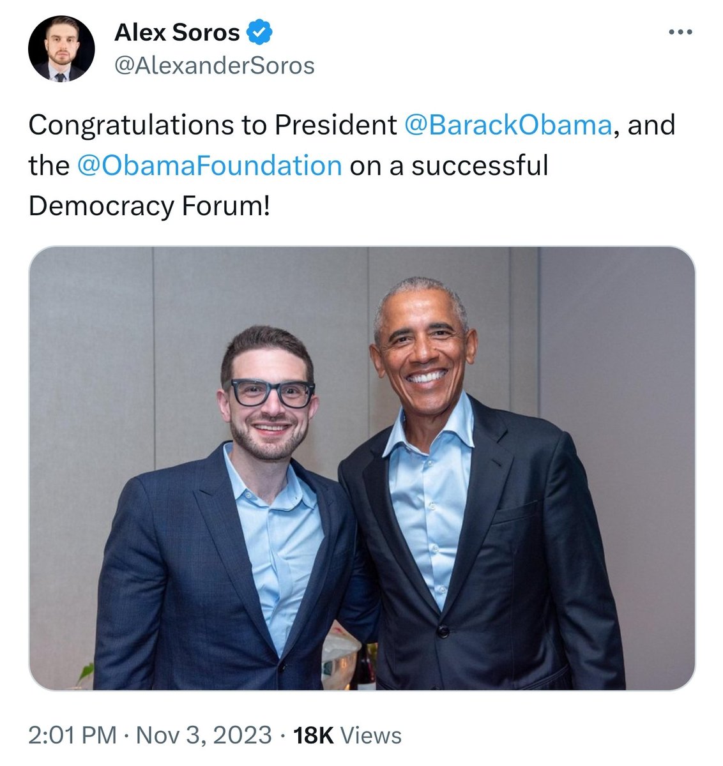
Task: Visit the @ObamaFoundation mention link
Action: 209,165
